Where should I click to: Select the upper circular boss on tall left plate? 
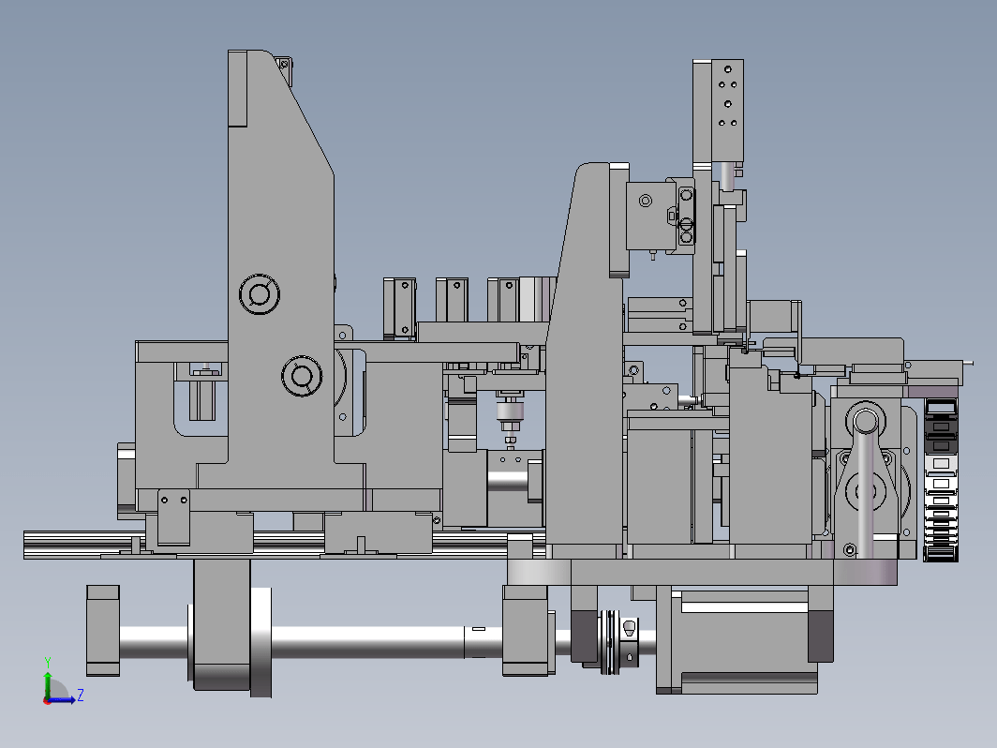tap(260, 294)
